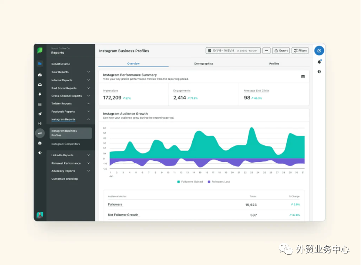Open the dashboard gauge icon in rail
Image resolution: width=361 pixels, height=265 pixels.
40,75
